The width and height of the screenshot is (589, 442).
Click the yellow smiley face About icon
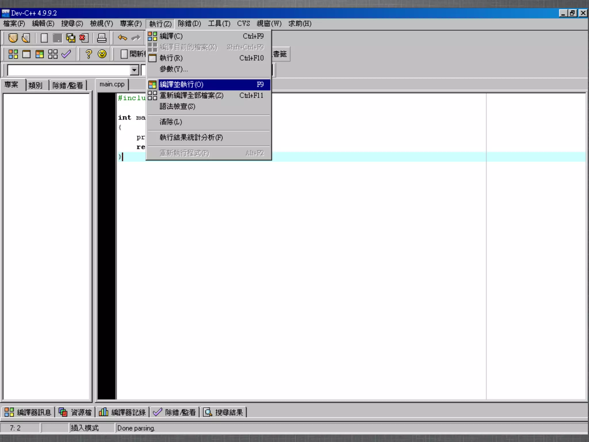102,54
